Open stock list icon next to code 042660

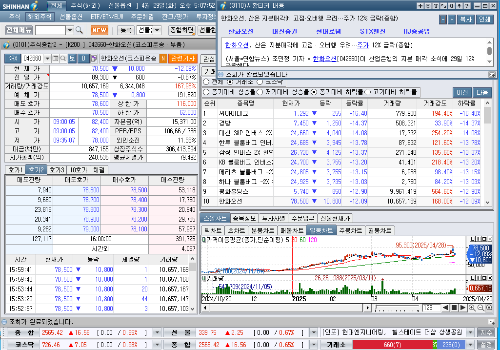point(55,59)
